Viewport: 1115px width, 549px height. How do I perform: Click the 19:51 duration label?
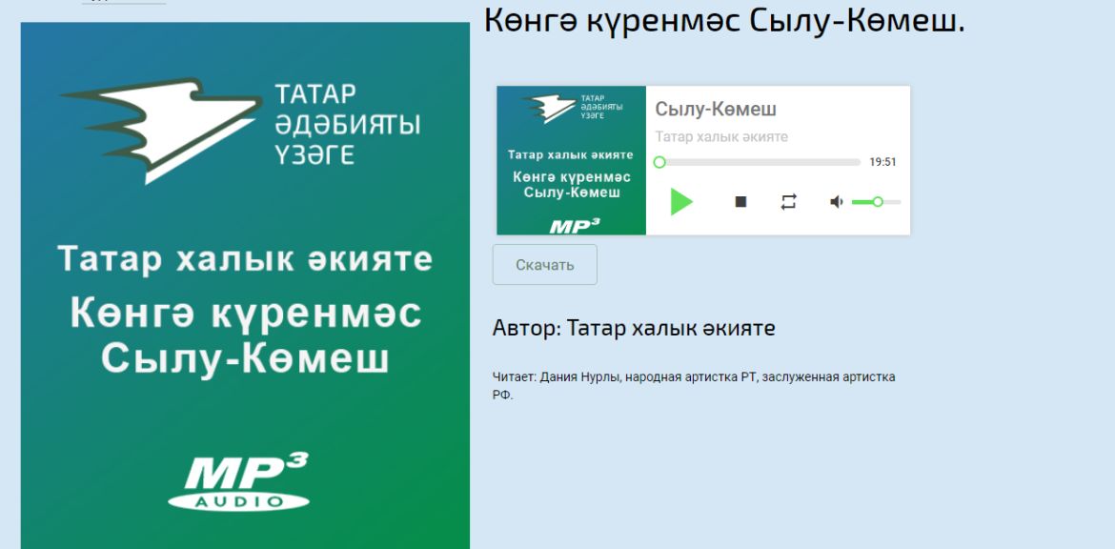click(882, 162)
